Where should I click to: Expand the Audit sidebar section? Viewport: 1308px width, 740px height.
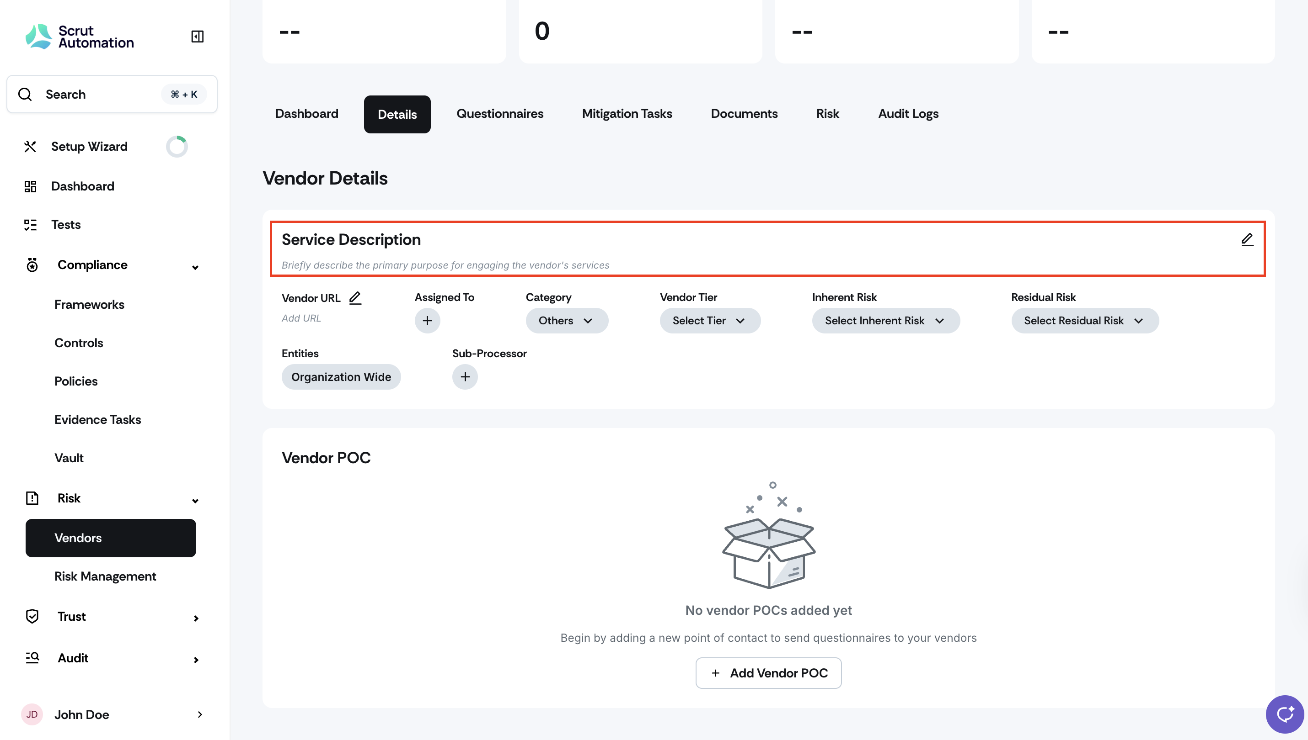coord(196,659)
